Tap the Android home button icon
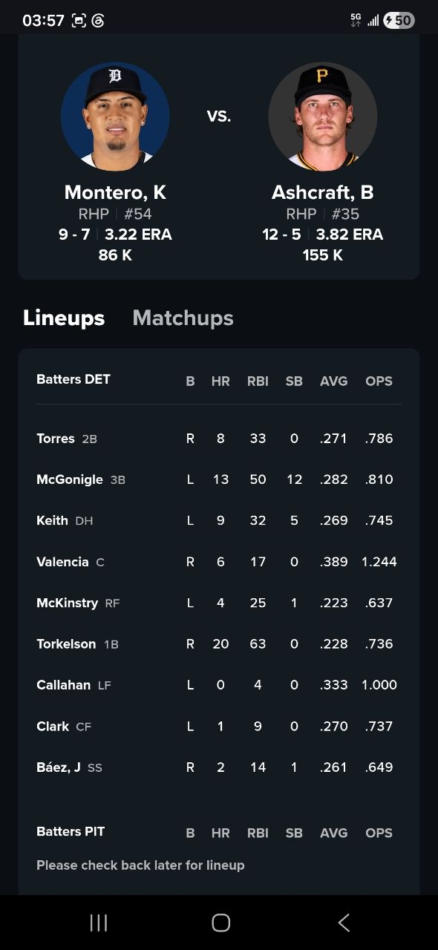 tap(220, 923)
